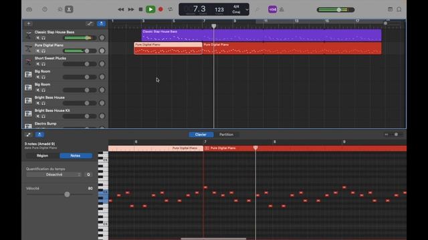This screenshot has height=240, width=428.
Task: Select the Pure Digital Piano track icon
Action: [x=28, y=49]
